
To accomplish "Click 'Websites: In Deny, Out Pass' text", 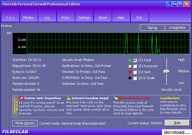I will click(x=83, y=84).
